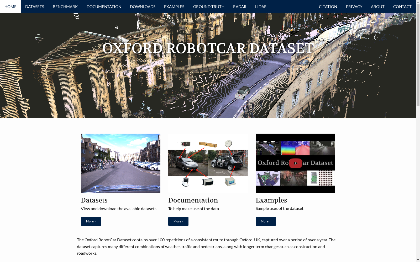Screen dimensions: 420x262
Task: Open the Documentation car sensors thumbnail
Action: (208, 163)
